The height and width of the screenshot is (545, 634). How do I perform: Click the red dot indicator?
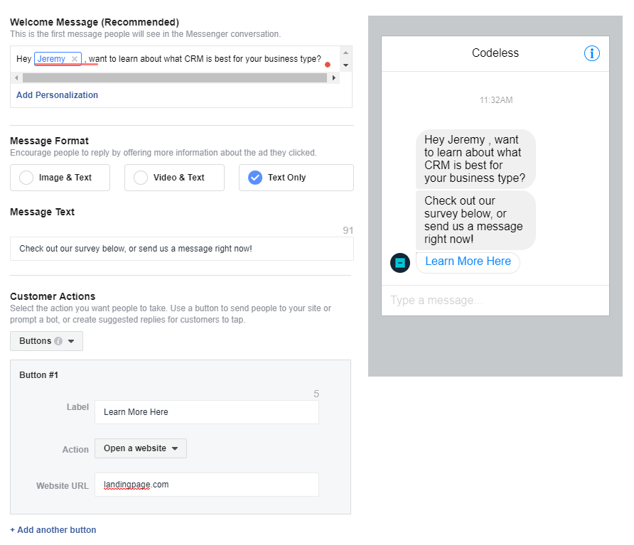click(x=328, y=65)
